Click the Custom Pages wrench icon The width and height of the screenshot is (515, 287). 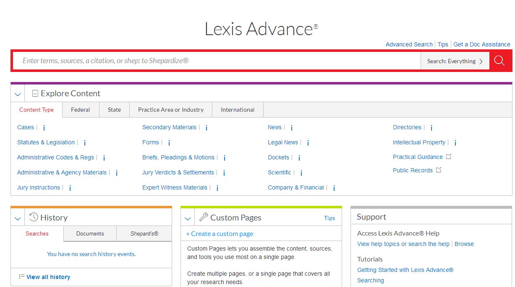[204, 217]
